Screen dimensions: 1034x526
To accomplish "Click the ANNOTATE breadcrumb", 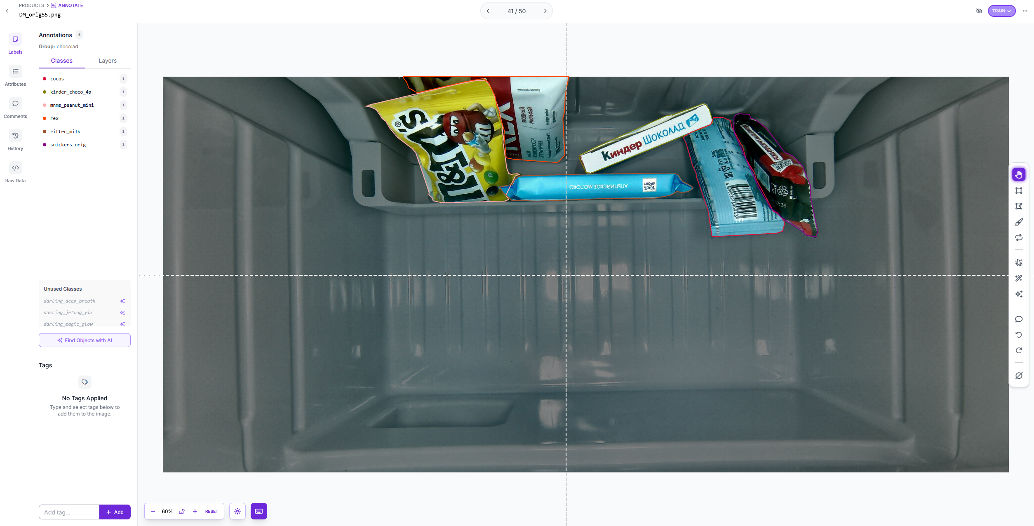I will coord(67,5).
